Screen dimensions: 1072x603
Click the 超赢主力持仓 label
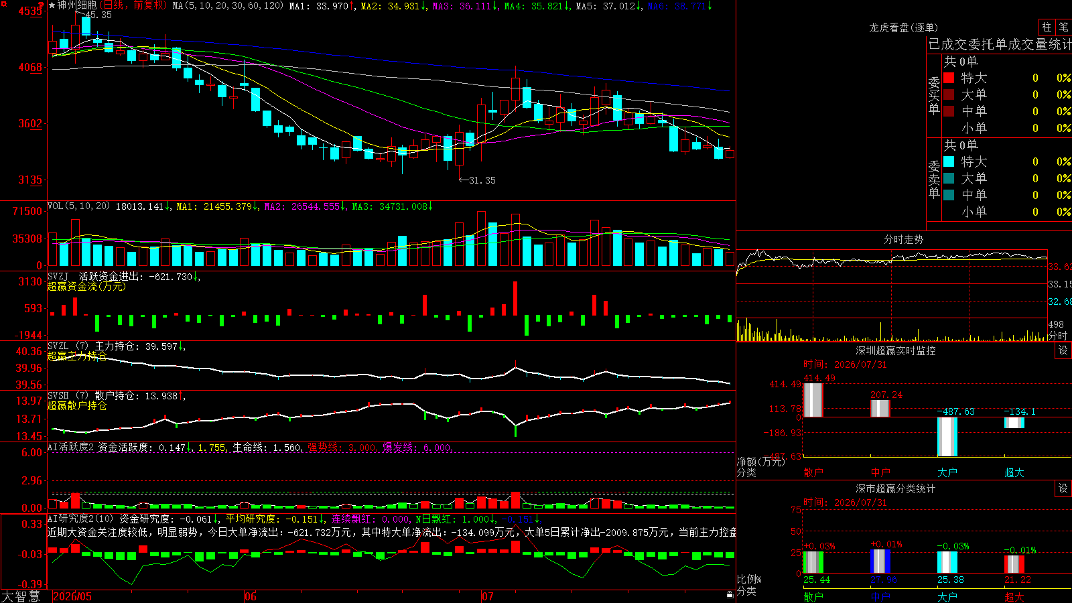click(x=77, y=356)
